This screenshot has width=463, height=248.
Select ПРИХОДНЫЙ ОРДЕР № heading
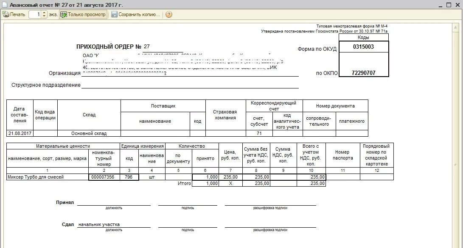pyautogui.click(x=109, y=47)
